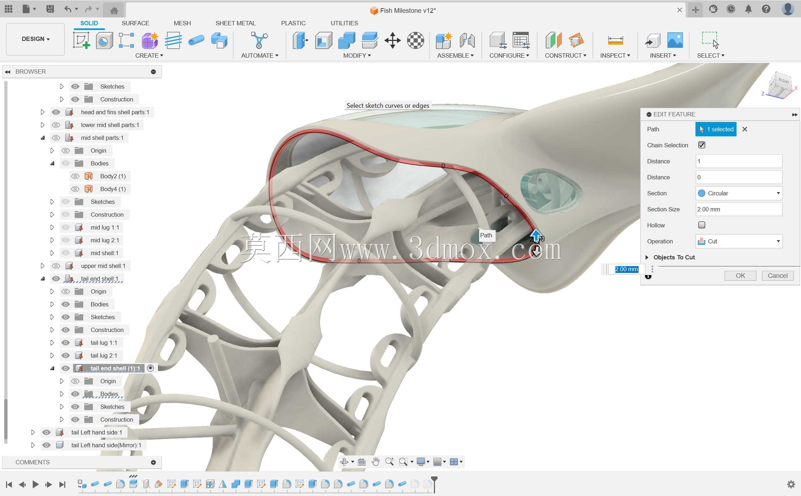Select the Create Form tool icon
The width and height of the screenshot is (801, 496).
(x=150, y=40)
